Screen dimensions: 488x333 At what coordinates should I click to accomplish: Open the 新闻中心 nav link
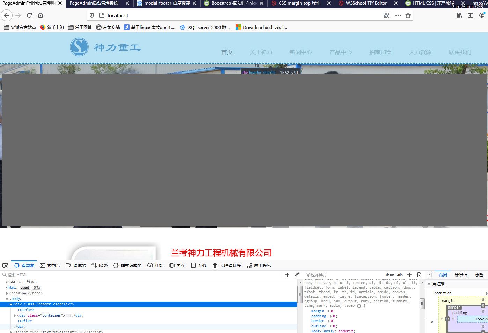point(301,52)
